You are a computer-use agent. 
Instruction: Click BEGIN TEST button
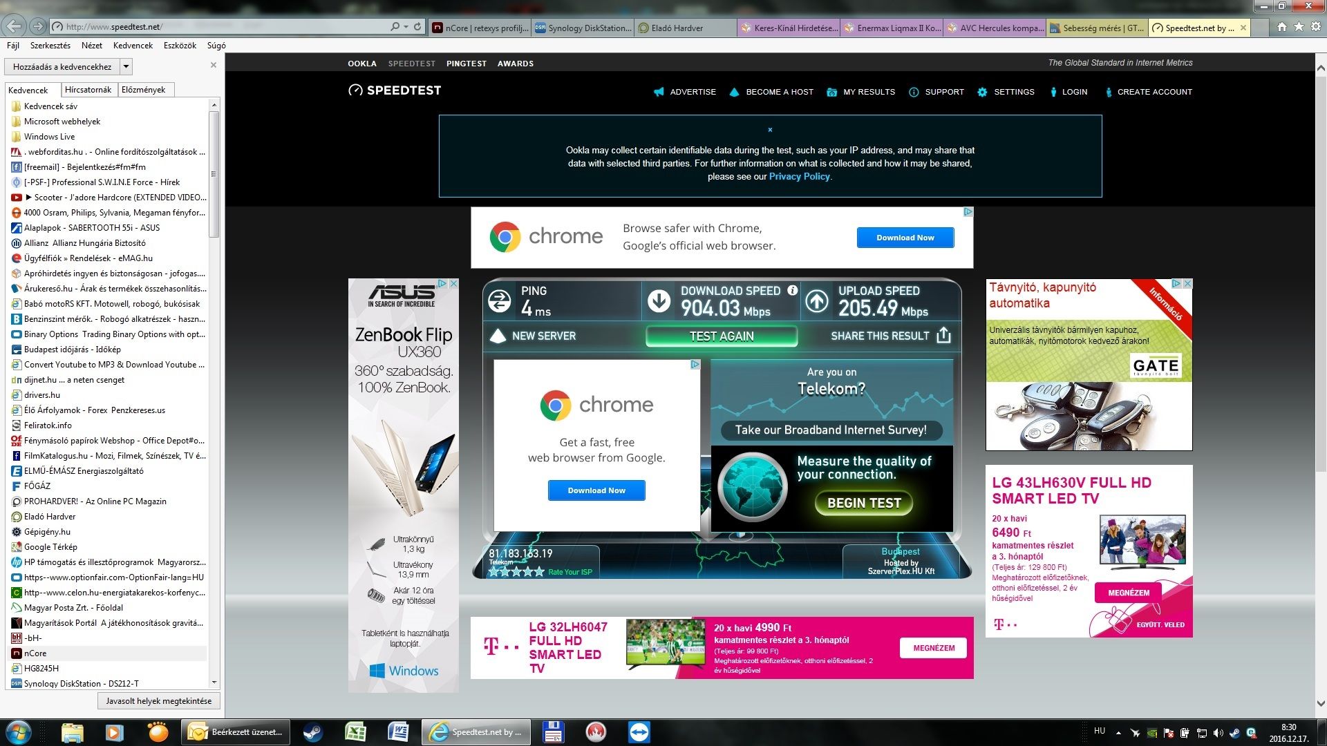tap(864, 503)
